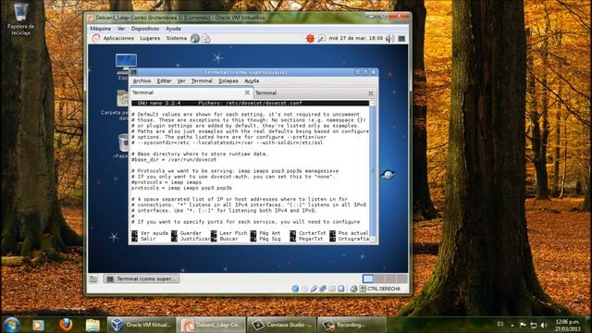Open the terminal Archivo menu
Screen dimensions: 592x333
click(142, 80)
